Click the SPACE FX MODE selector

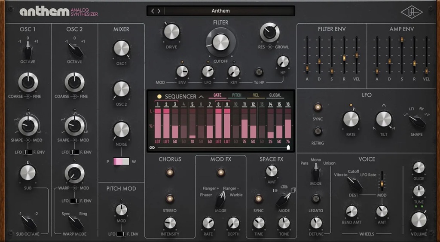(x=284, y=200)
